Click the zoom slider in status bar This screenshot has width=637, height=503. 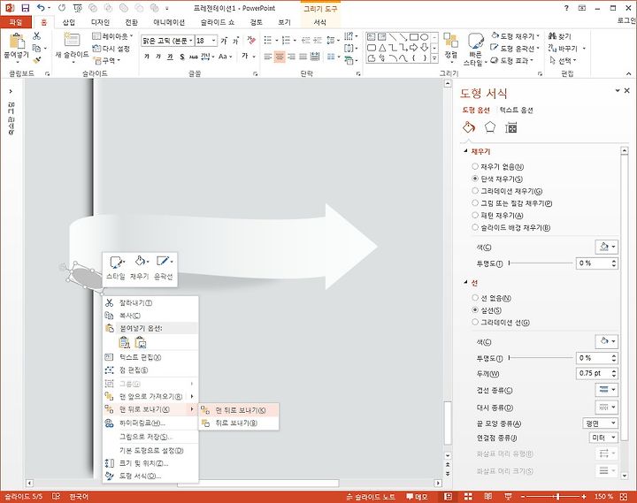pos(553,497)
